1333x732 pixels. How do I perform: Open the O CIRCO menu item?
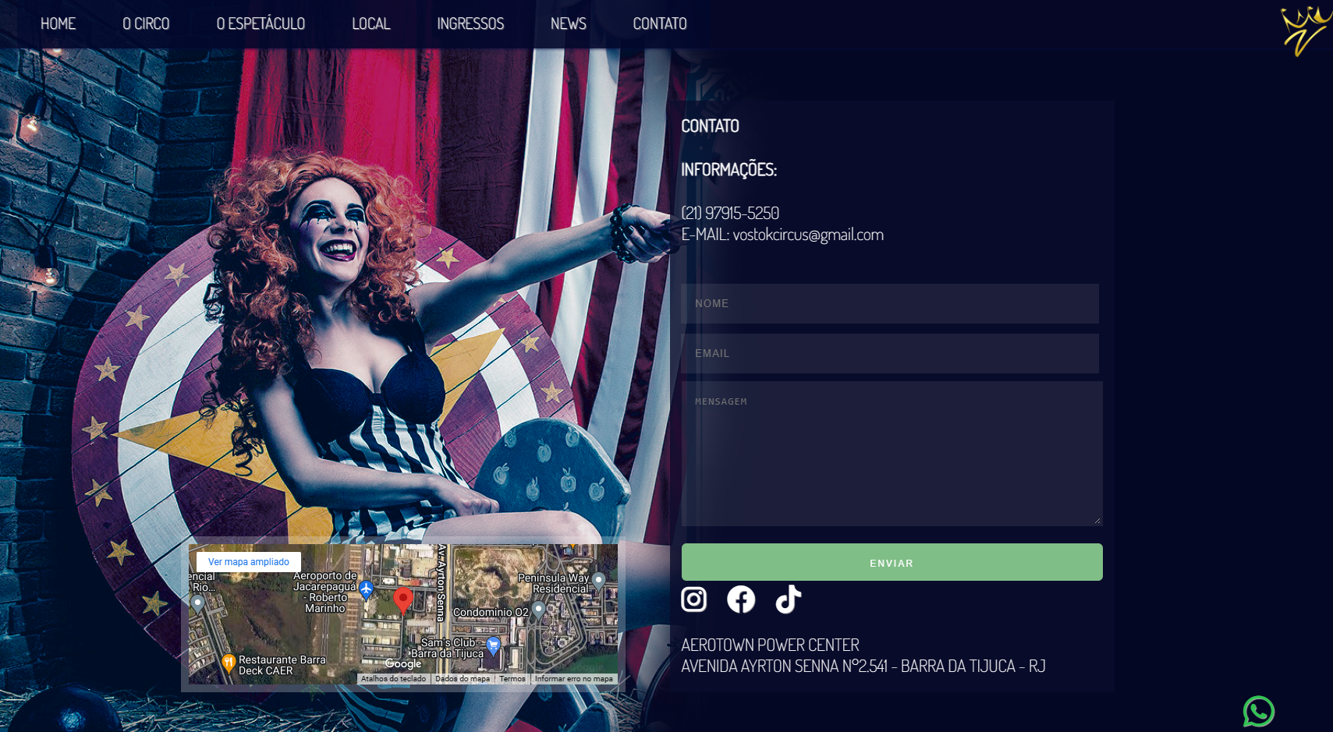pos(146,24)
